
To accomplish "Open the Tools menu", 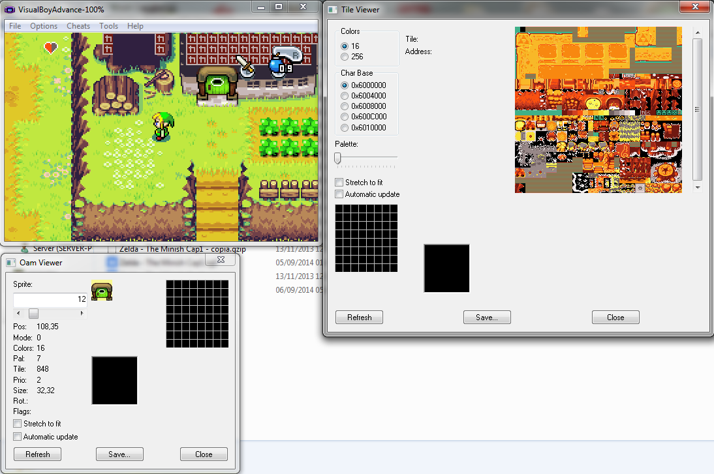I will click(x=109, y=26).
